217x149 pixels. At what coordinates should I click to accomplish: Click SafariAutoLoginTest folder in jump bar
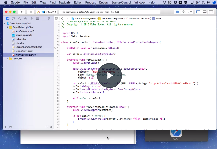[x=111, y=18]
